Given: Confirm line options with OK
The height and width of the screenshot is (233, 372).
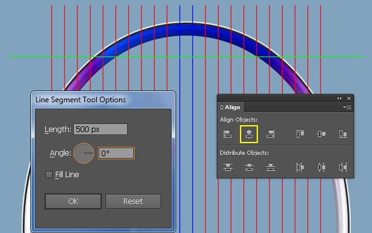Looking at the screenshot, I should pos(73,201).
